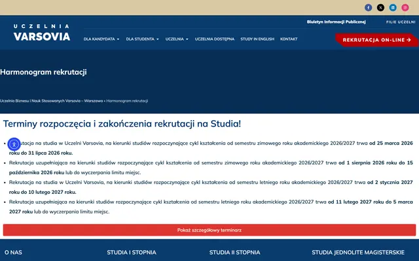Click the Harmonogram rekrutacji page title
Image resolution: width=419 pixels, height=261 pixels.
pos(43,72)
